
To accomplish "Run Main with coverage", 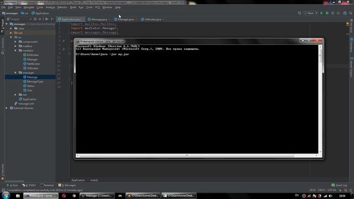I will 332,13.
